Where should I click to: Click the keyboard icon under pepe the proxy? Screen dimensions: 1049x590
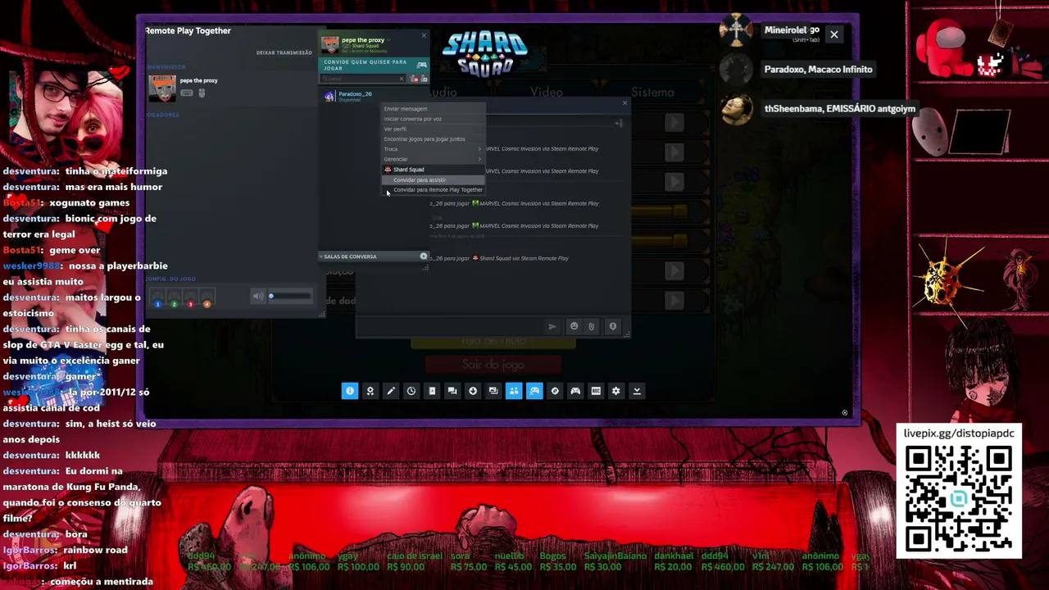coord(187,93)
